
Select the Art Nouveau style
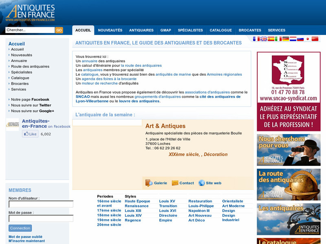point(200,216)
